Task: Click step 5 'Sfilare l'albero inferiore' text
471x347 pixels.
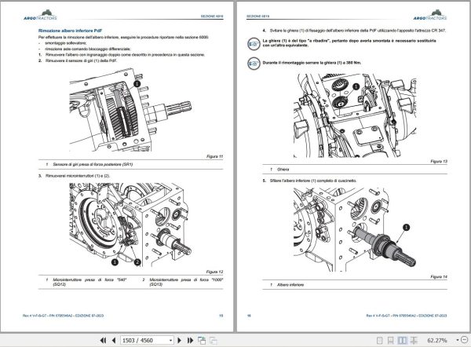Action: [x=313, y=181]
